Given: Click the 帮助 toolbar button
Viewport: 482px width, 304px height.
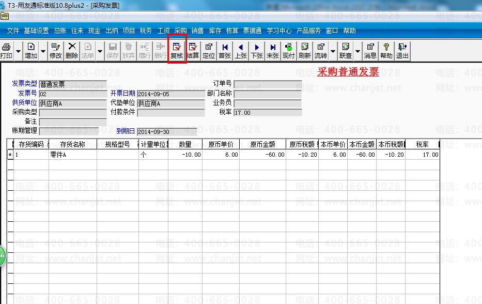Looking at the screenshot, I should (386, 51).
